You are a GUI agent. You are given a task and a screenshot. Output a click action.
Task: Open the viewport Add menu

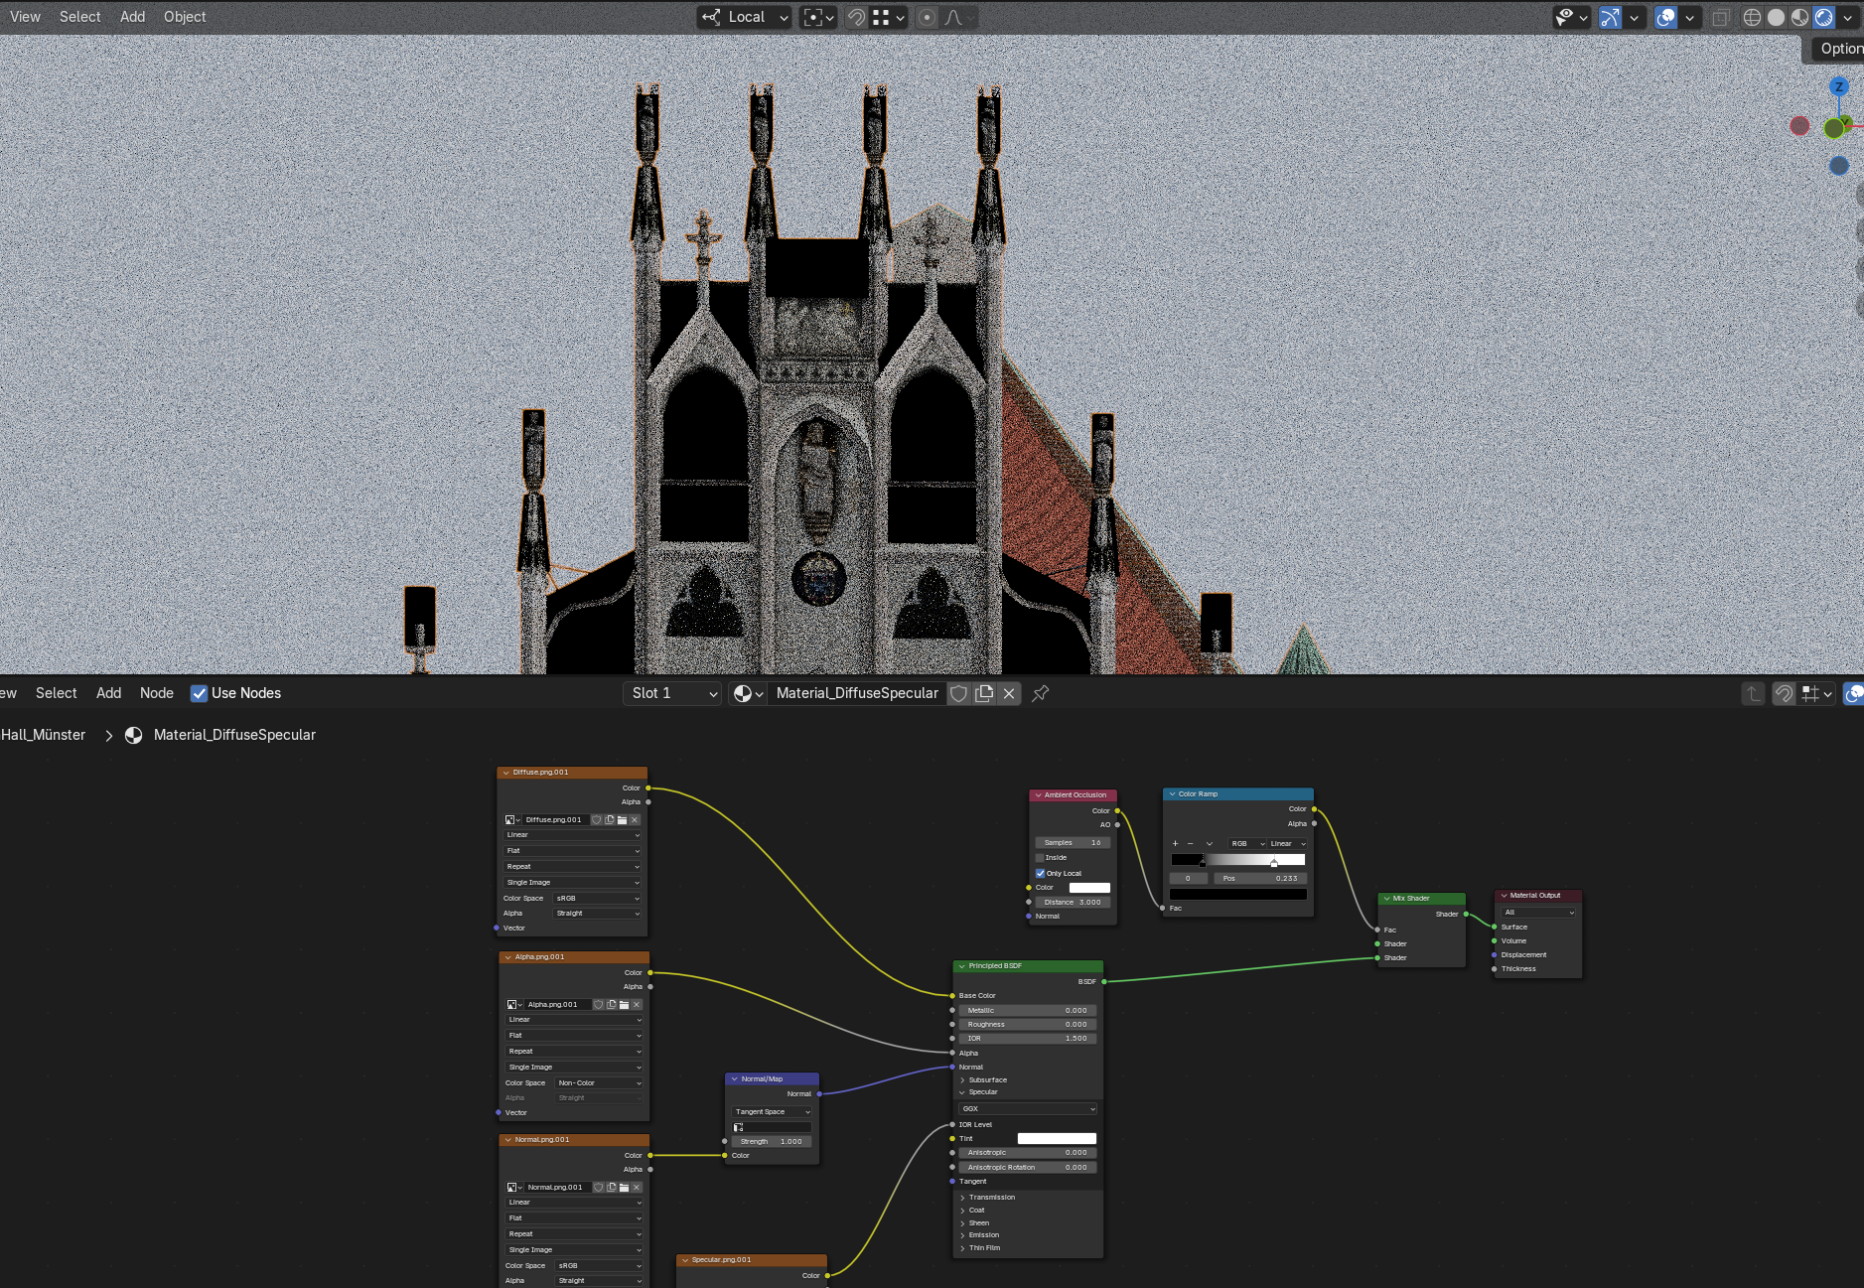coord(133,17)
